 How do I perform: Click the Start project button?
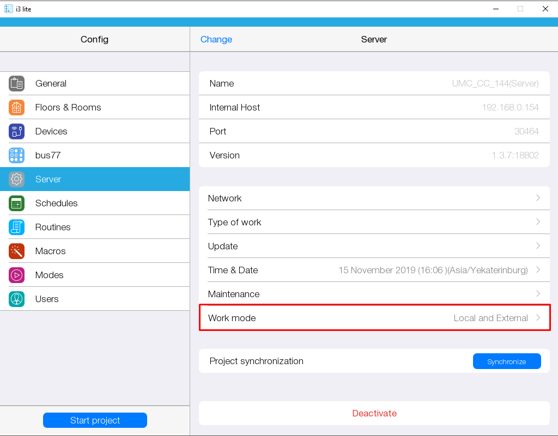pyautogui.click(x=95, y=420)
